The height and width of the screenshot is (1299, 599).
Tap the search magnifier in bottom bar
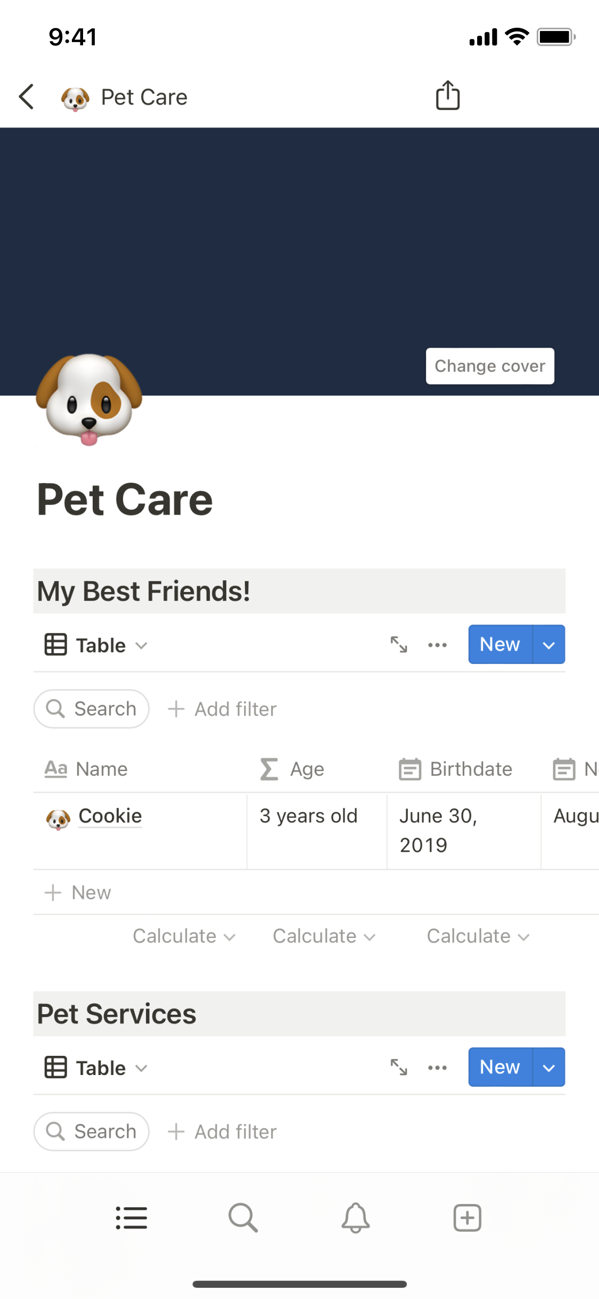tap(243, 1218)
